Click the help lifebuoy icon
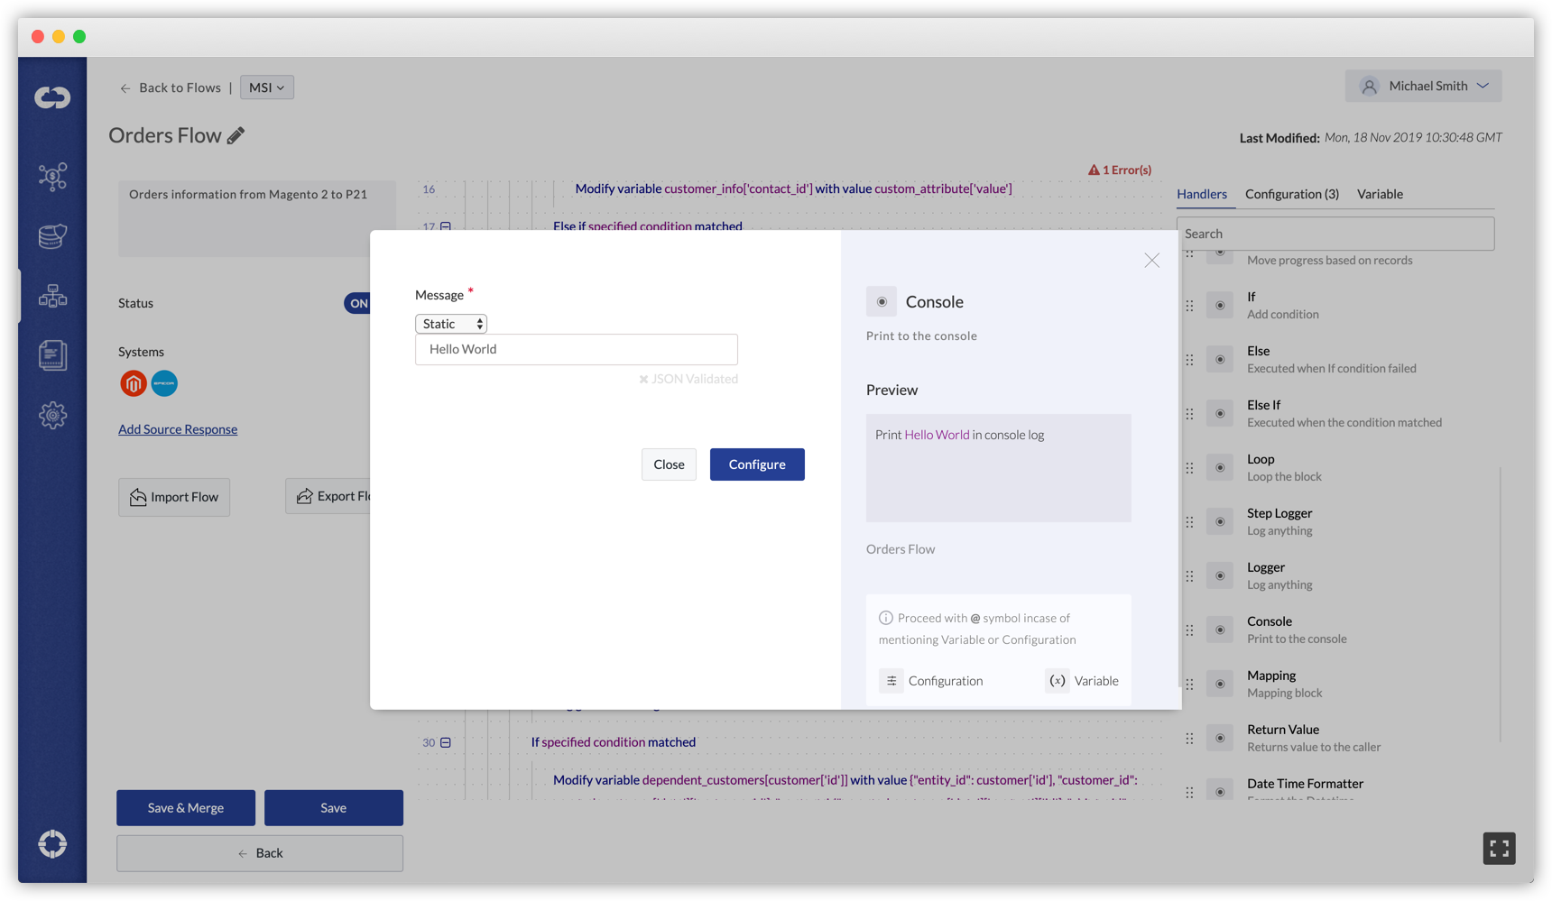 (52, 844)
